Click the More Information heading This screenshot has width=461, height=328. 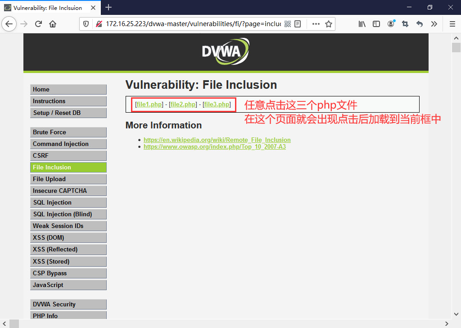click(163, 125)
